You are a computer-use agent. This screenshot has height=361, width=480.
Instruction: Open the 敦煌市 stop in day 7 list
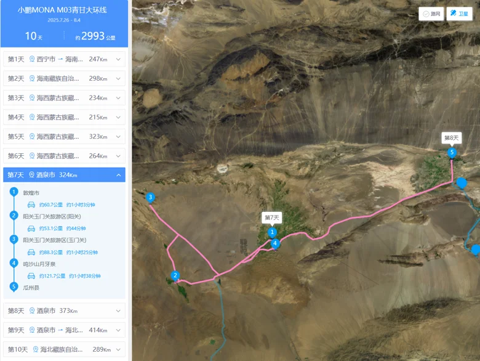pos(31,193)
